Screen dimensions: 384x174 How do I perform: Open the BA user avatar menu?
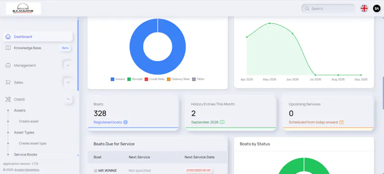(x=377, y=9)
